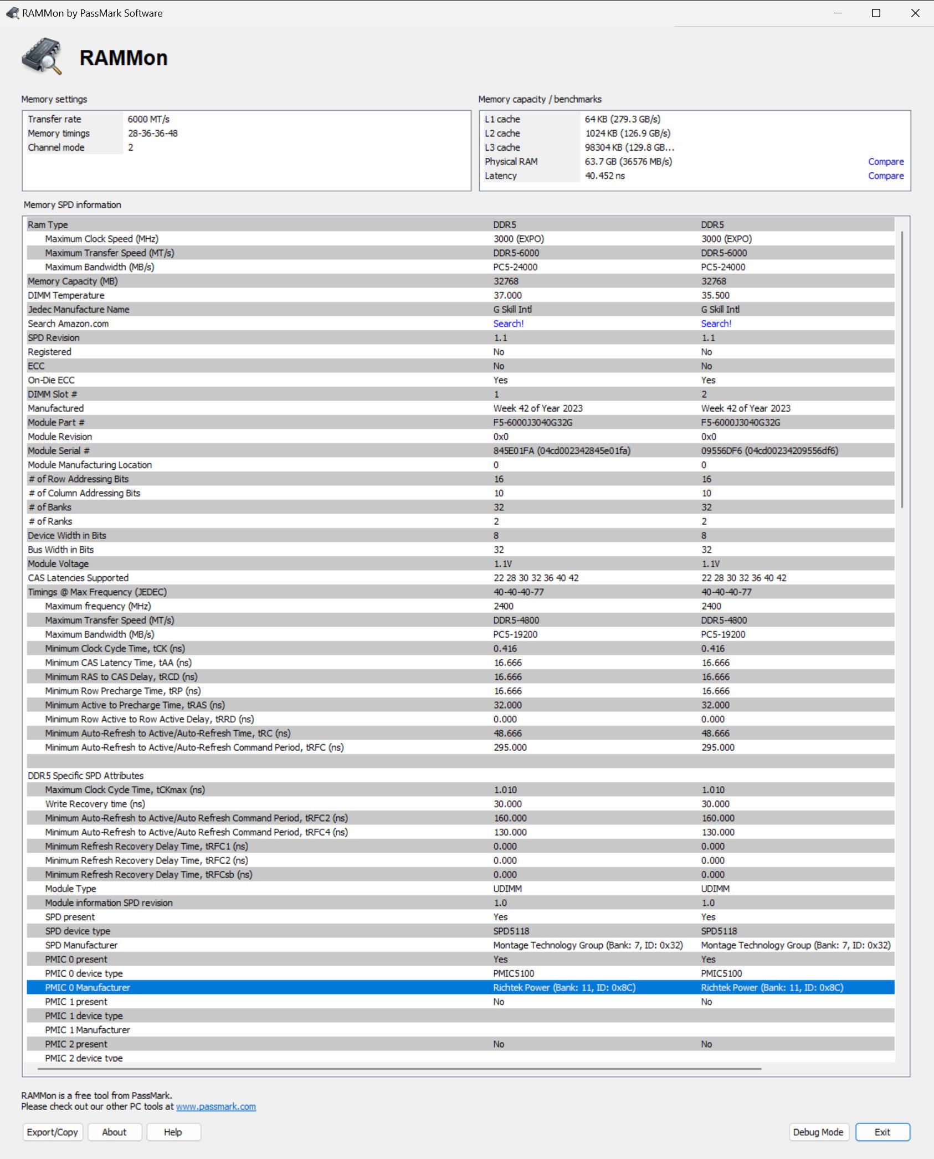Select the highlighted PMIC 0 Manufacturer row
The width and height of the screenshot is (934, 1159).
pyautogui.click(x=460, y=987)
